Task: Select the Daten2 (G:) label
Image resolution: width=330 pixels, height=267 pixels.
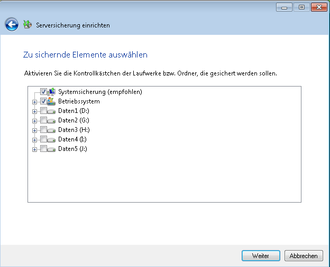Action: tap(74, 120)
